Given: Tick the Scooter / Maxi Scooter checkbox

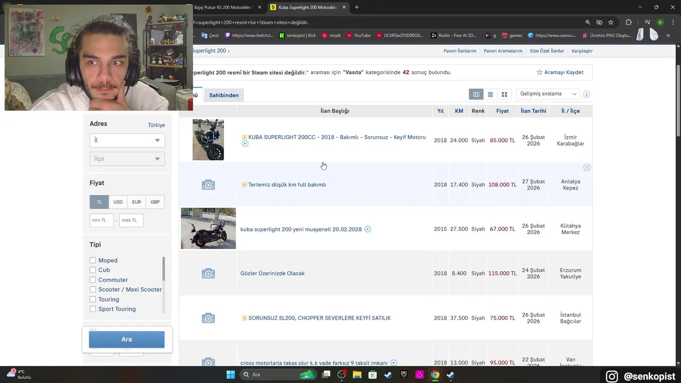Looking at the screenshot, I should coord(93,289).
